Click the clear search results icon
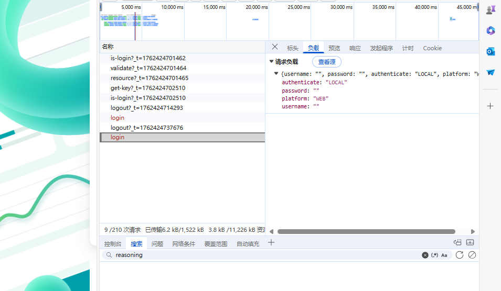The height and width of the screenshot is (291, 501). pyautogui.click(x=472, y=255)
